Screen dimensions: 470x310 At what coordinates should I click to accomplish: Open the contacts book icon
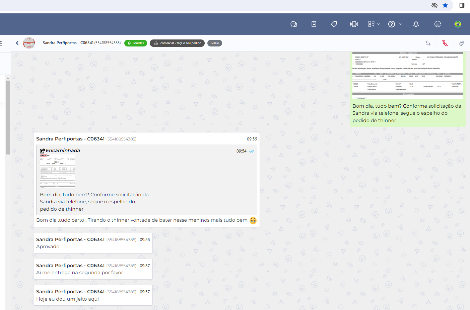(314, 24)
